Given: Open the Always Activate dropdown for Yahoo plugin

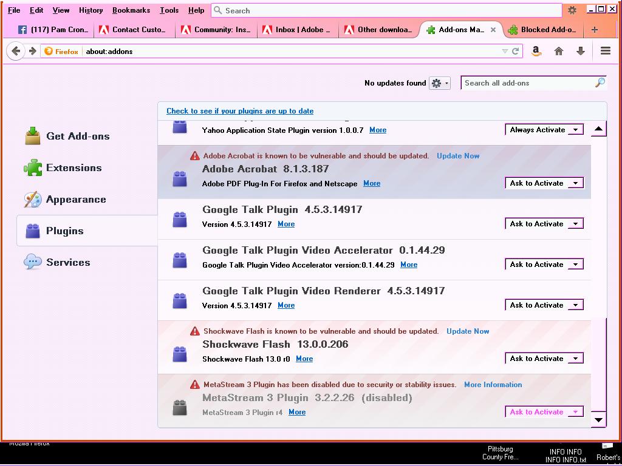Looking at the screenshot, I should [544, 130].
